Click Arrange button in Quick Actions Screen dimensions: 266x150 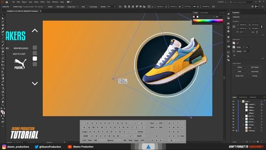[254, 76]
